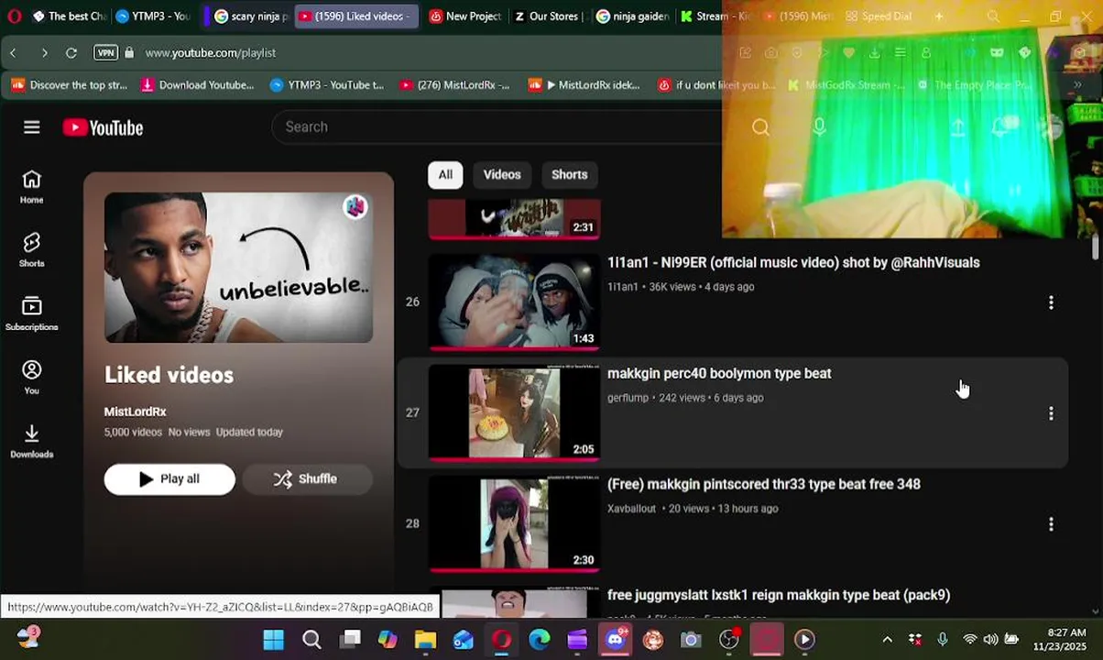This screenshot has width=1103, height=660.
Task: Select the Videos filter chip
Action: click(x=502, y=174)
